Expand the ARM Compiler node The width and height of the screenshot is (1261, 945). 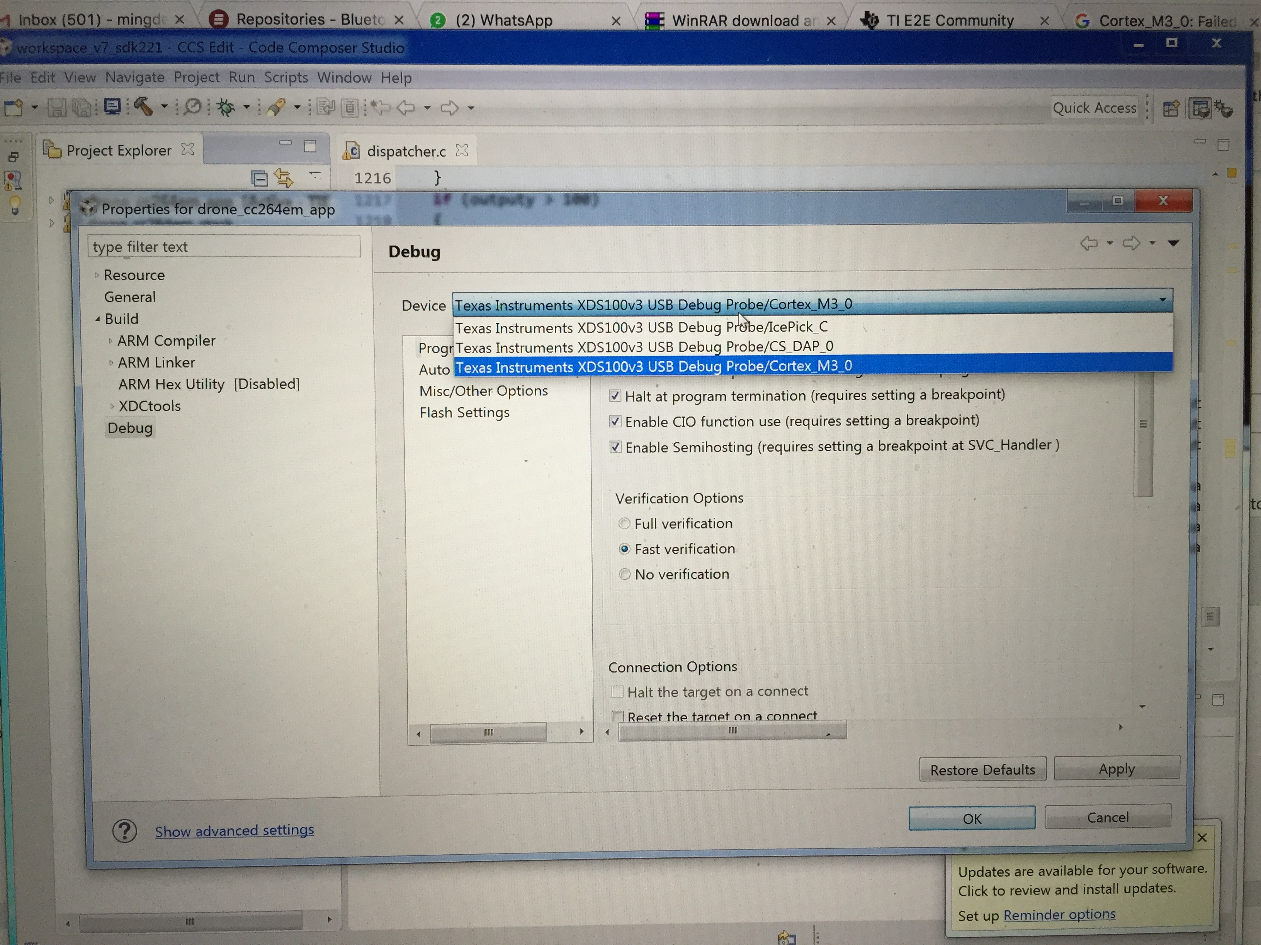click(x=110, y=341)
